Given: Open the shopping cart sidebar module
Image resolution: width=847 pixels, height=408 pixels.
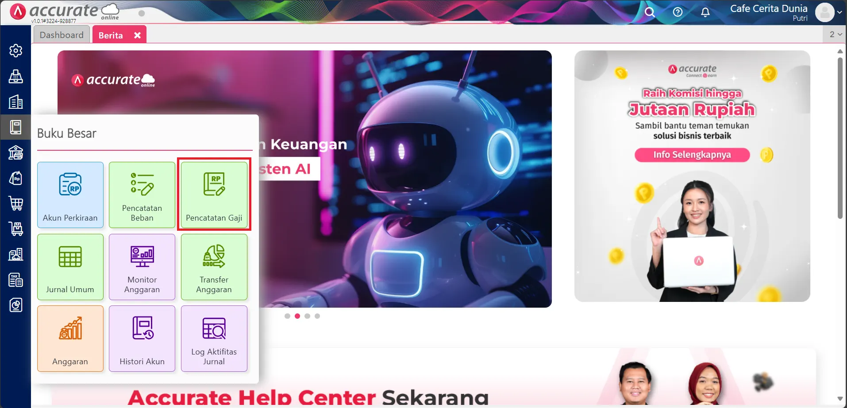Looking at the screenshot, I should coord(16,203).
